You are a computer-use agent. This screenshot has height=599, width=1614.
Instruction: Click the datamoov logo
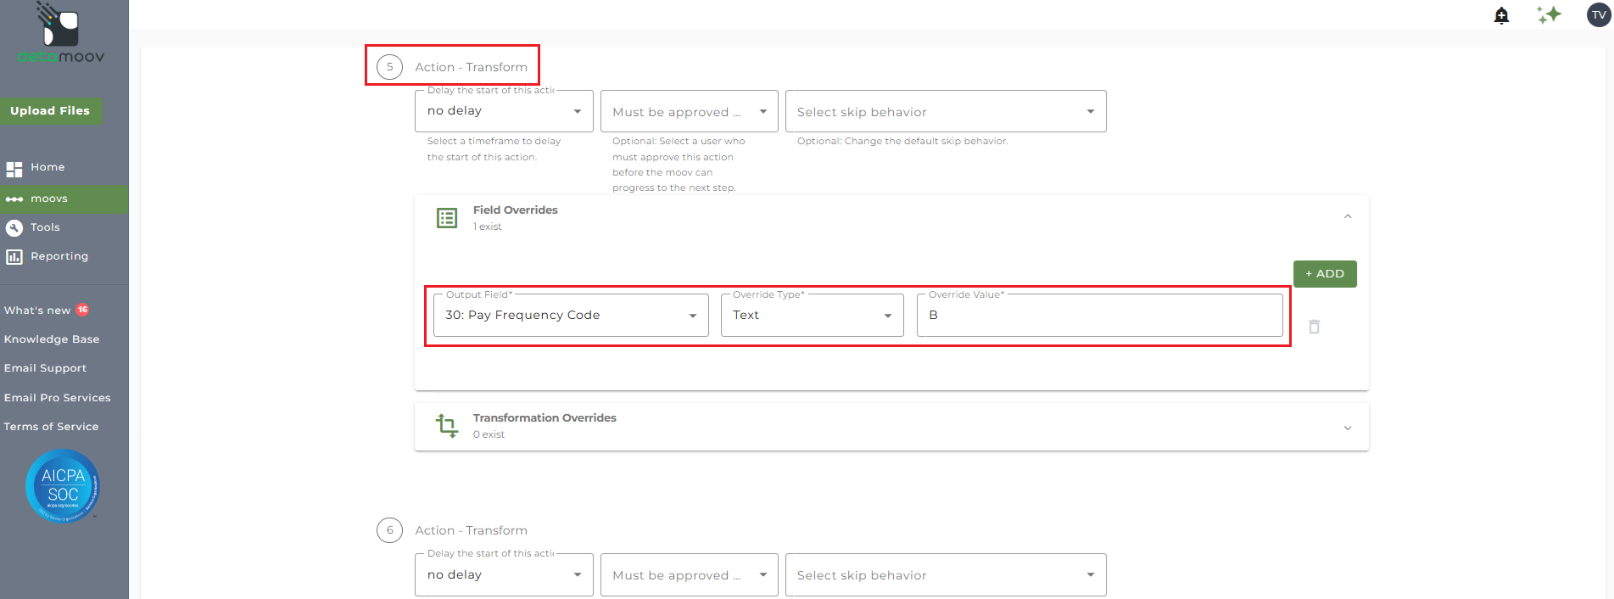click(x=61, y=34)
